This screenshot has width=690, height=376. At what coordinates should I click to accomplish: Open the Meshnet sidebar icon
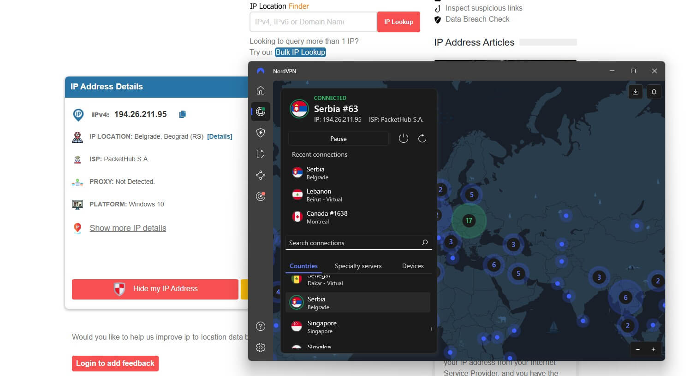[x=261, y=175]
